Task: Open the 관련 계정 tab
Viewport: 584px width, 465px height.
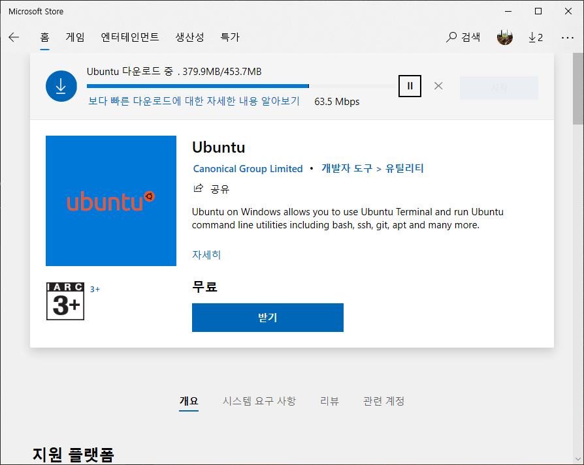Action: [383, 400]
